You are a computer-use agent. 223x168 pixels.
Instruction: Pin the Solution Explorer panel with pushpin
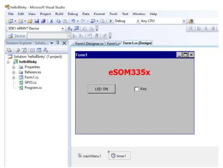tap(58, 43)
